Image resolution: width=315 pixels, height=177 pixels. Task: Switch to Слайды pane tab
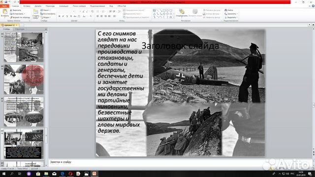click(x=6, y=29)
